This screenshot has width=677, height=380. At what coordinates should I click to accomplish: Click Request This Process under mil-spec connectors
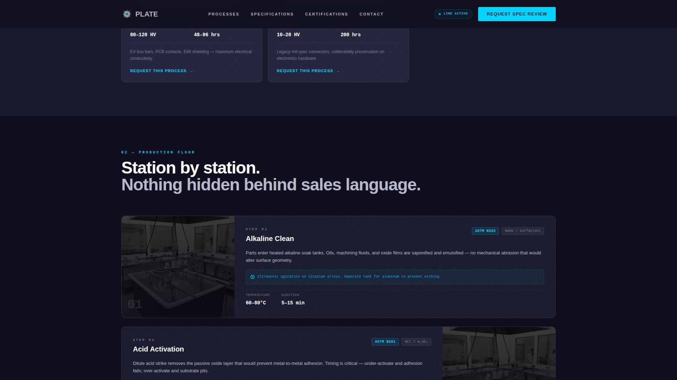(x=305, y=71)
